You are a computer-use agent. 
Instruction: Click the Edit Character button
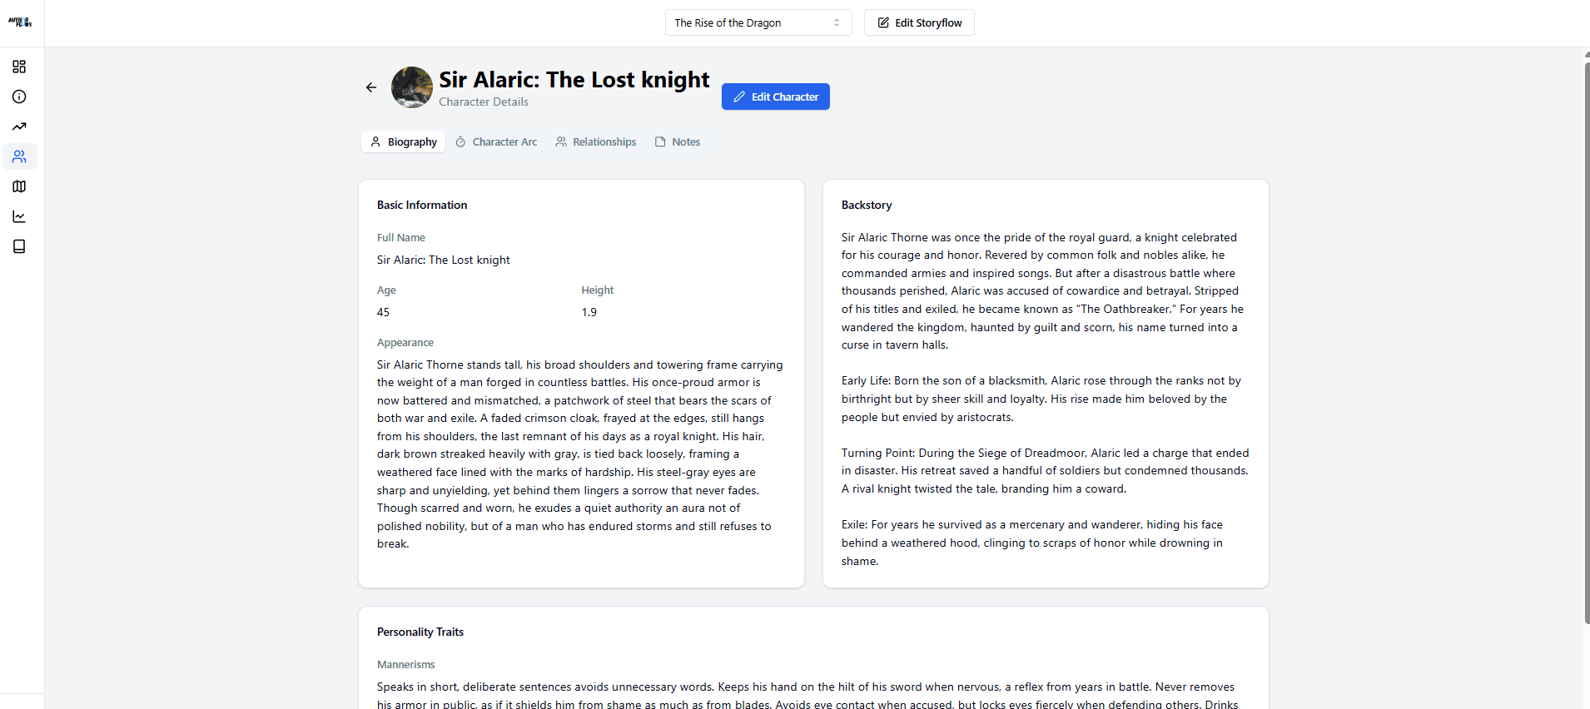tap(775, 97)
